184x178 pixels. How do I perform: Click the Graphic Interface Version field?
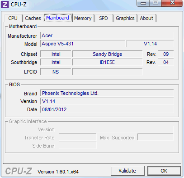tap(116, 129)
